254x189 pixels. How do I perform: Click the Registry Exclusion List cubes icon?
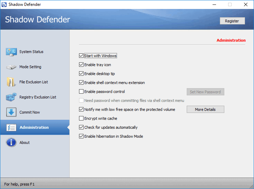[x=11, y=97]
